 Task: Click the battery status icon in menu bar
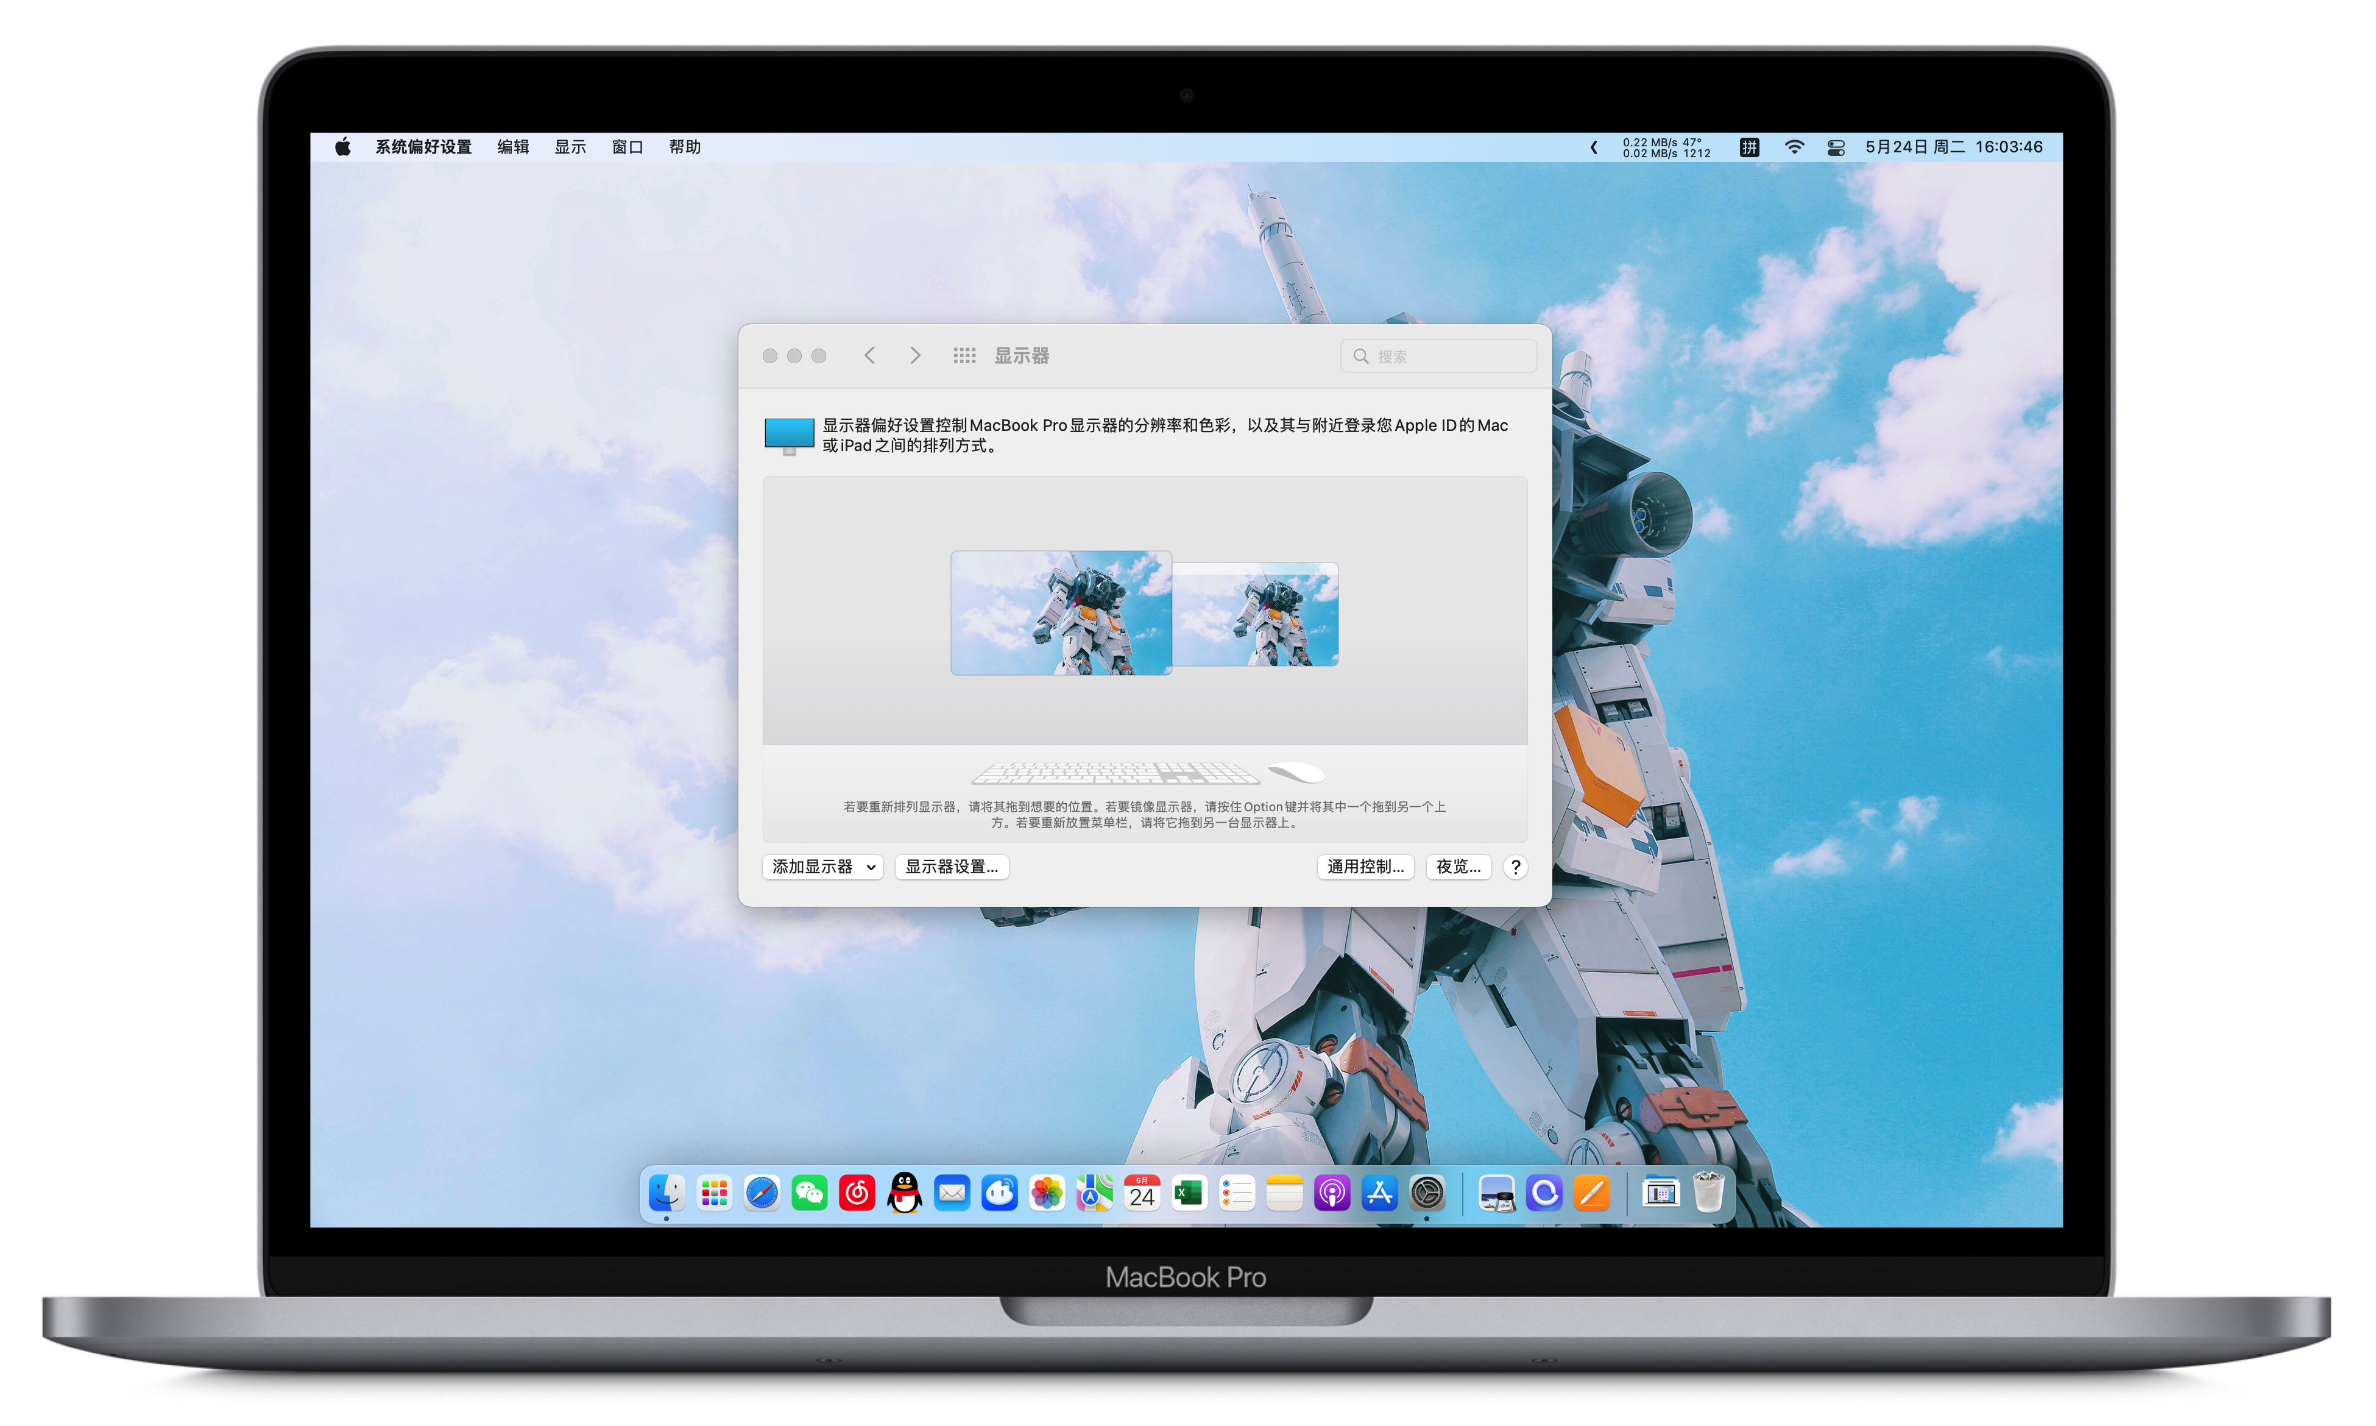tap(1835, 147)
